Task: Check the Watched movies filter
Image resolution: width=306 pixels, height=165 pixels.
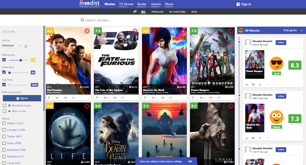Action: pos(4,106)
